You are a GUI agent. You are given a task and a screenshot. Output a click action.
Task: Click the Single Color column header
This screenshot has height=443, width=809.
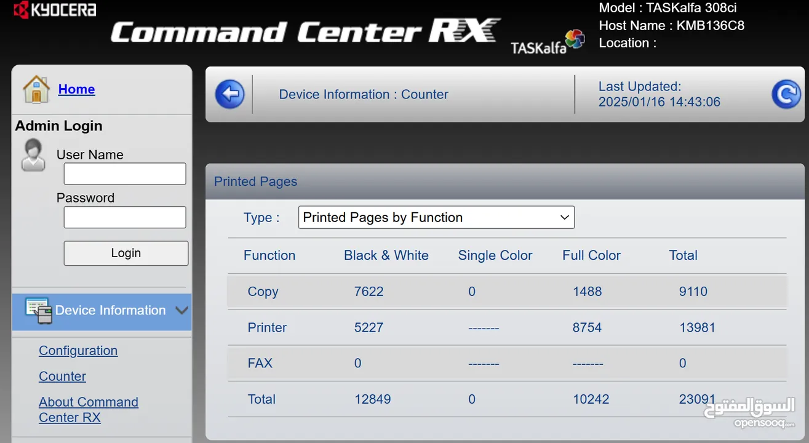pyautogui.click(x=495, y=255)
